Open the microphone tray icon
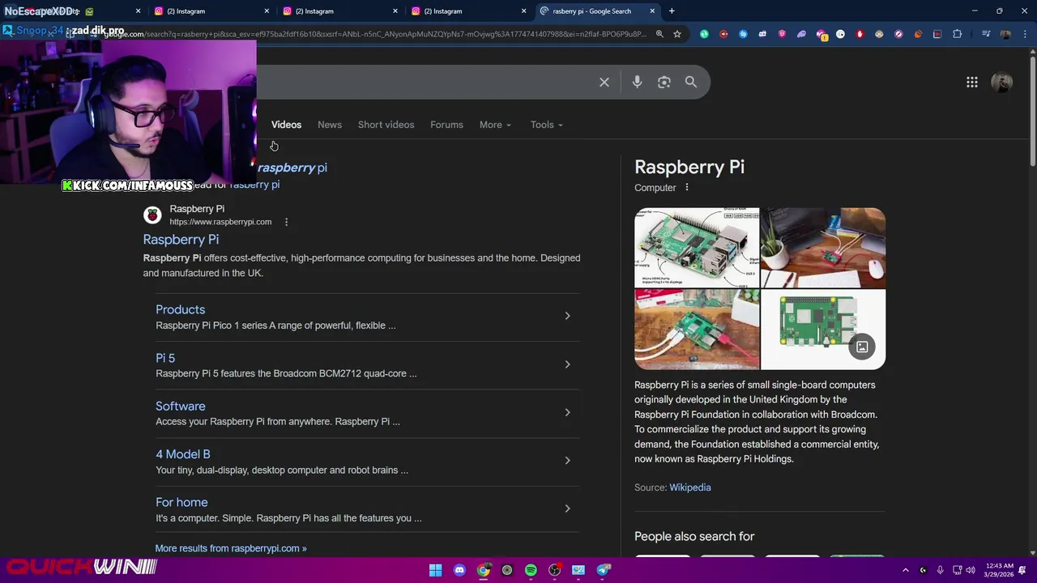 [x=939, y=570]
